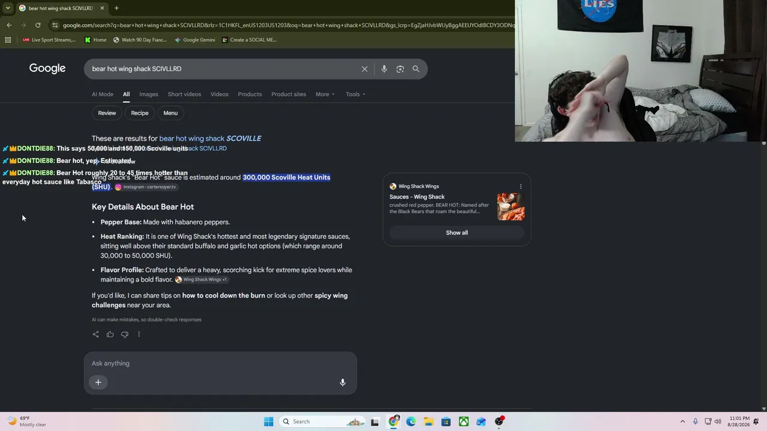Image resolution: width=767 pixels, height=431 pixels.
Task: Select the google.com address bar URL
Action: pos(288,25)
